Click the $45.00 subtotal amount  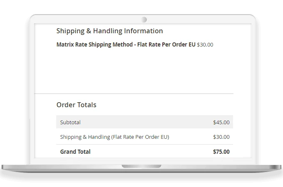[x=221, y=122]
